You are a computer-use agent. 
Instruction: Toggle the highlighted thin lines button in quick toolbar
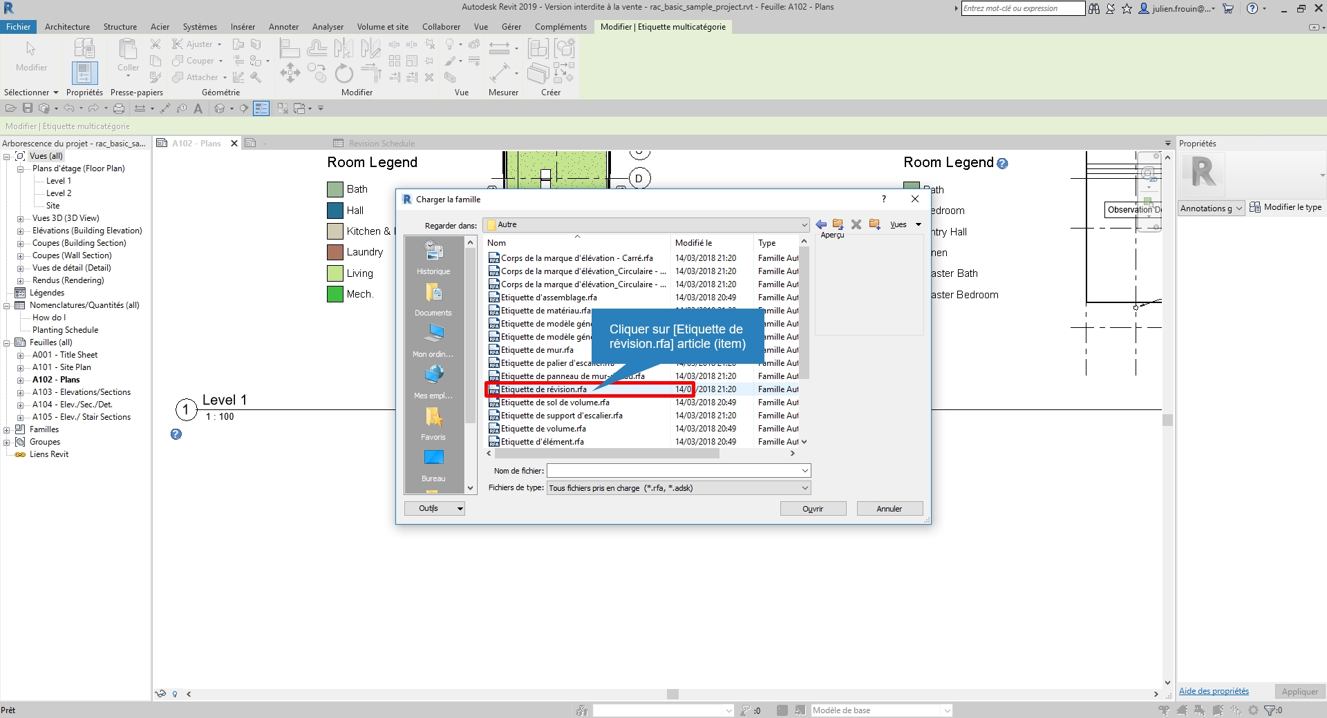click(x=261, y=108)
